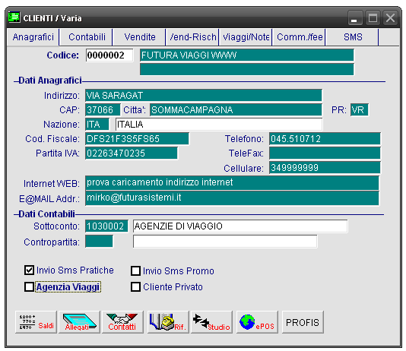
Task: Enable Invio Sms Promo checkbox
Action: (135, 270)
